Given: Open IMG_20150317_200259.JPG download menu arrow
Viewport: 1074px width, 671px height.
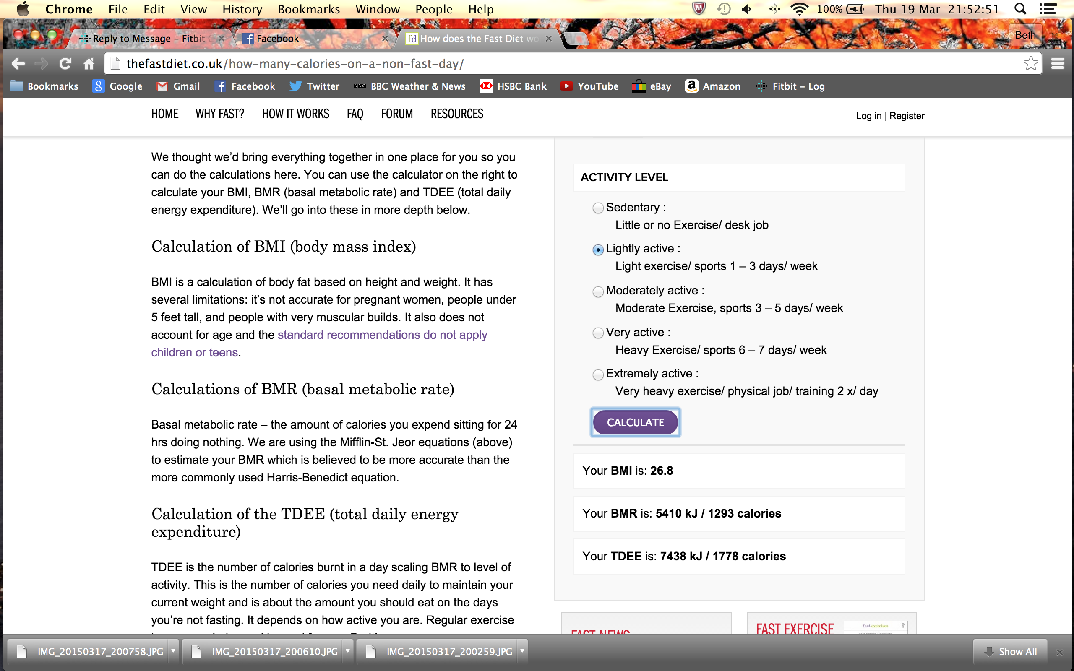Looking at the screenshot, I should (522, 651).
